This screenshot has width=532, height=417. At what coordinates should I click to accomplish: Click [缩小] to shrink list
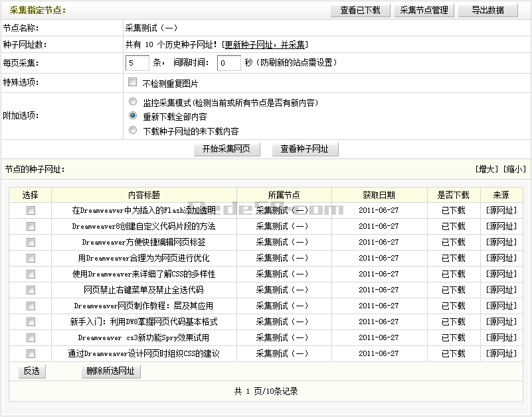pos(514,170)
